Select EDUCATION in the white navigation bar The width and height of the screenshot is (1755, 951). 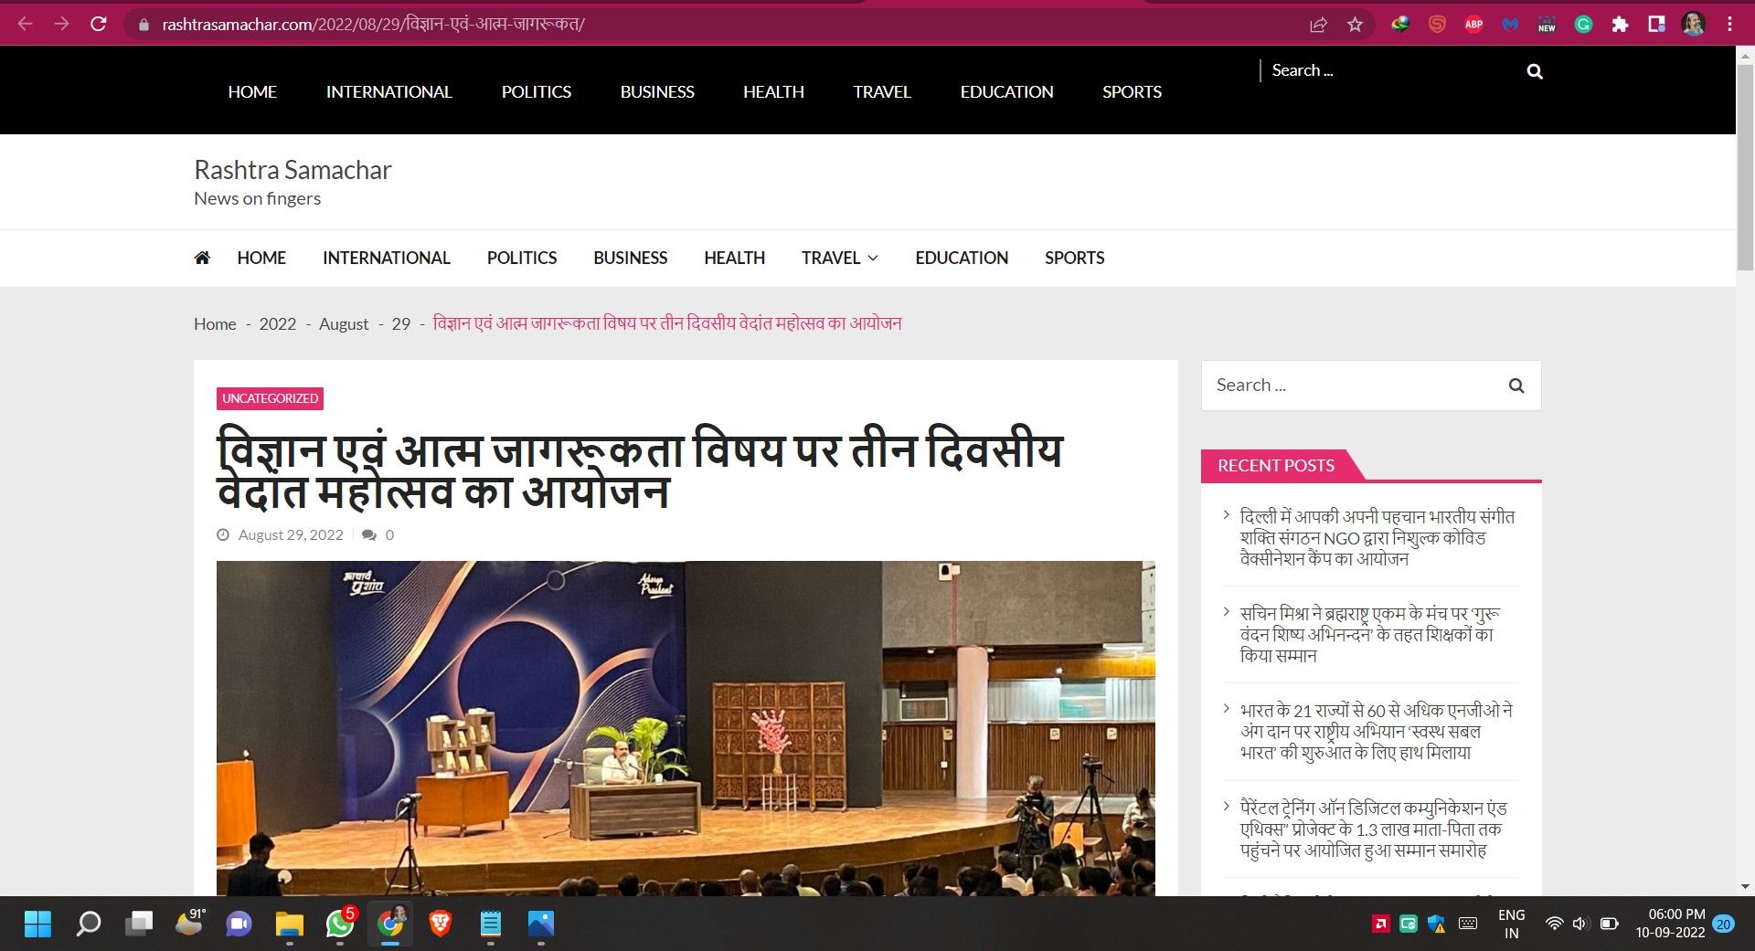pyautogui.click(x=962, y=258)
